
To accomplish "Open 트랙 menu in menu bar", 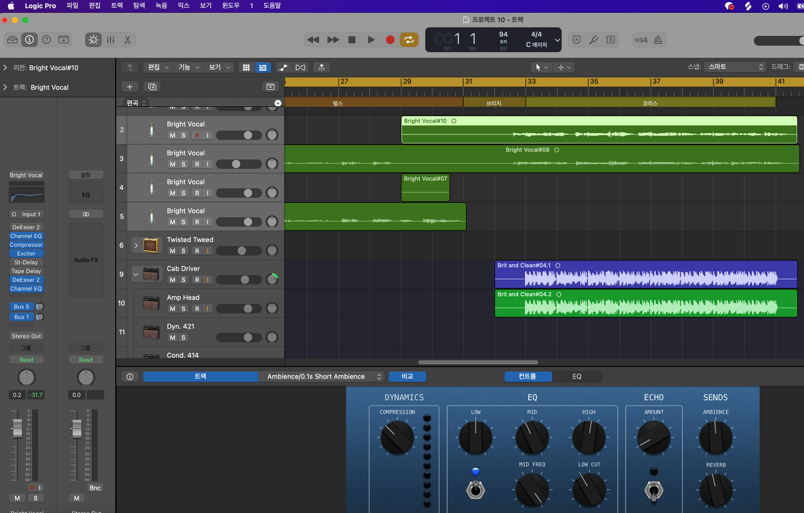I will click(117, 6).
